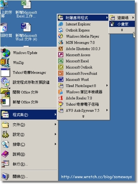Expand the 設定(S) submenu arrow
The height and width of the screenshot is (185, 139).
click(x=55, y=134)
